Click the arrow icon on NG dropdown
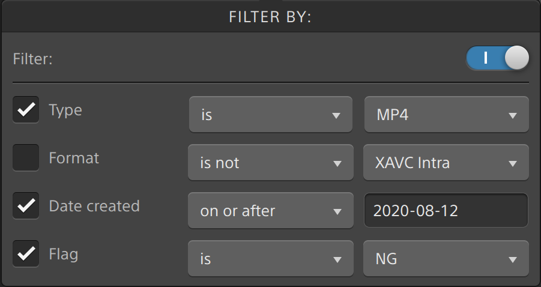Image resolution: width=541 pixels, height=287 pixels. (x=512, y=260)
